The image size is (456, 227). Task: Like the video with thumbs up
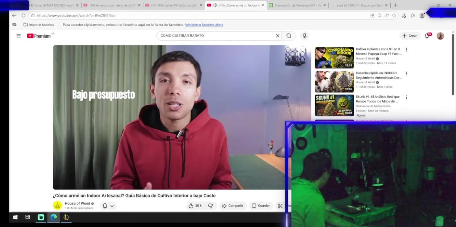pos(195,206)
